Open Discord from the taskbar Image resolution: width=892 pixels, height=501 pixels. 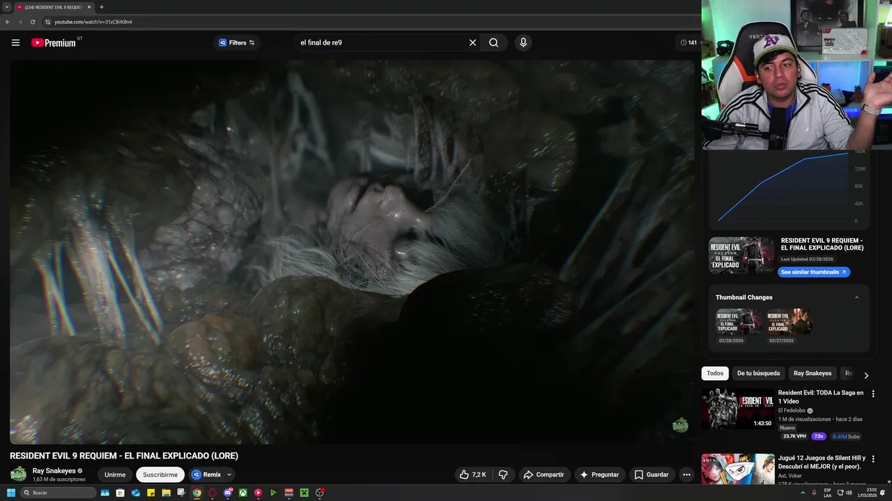pos(228,493)
